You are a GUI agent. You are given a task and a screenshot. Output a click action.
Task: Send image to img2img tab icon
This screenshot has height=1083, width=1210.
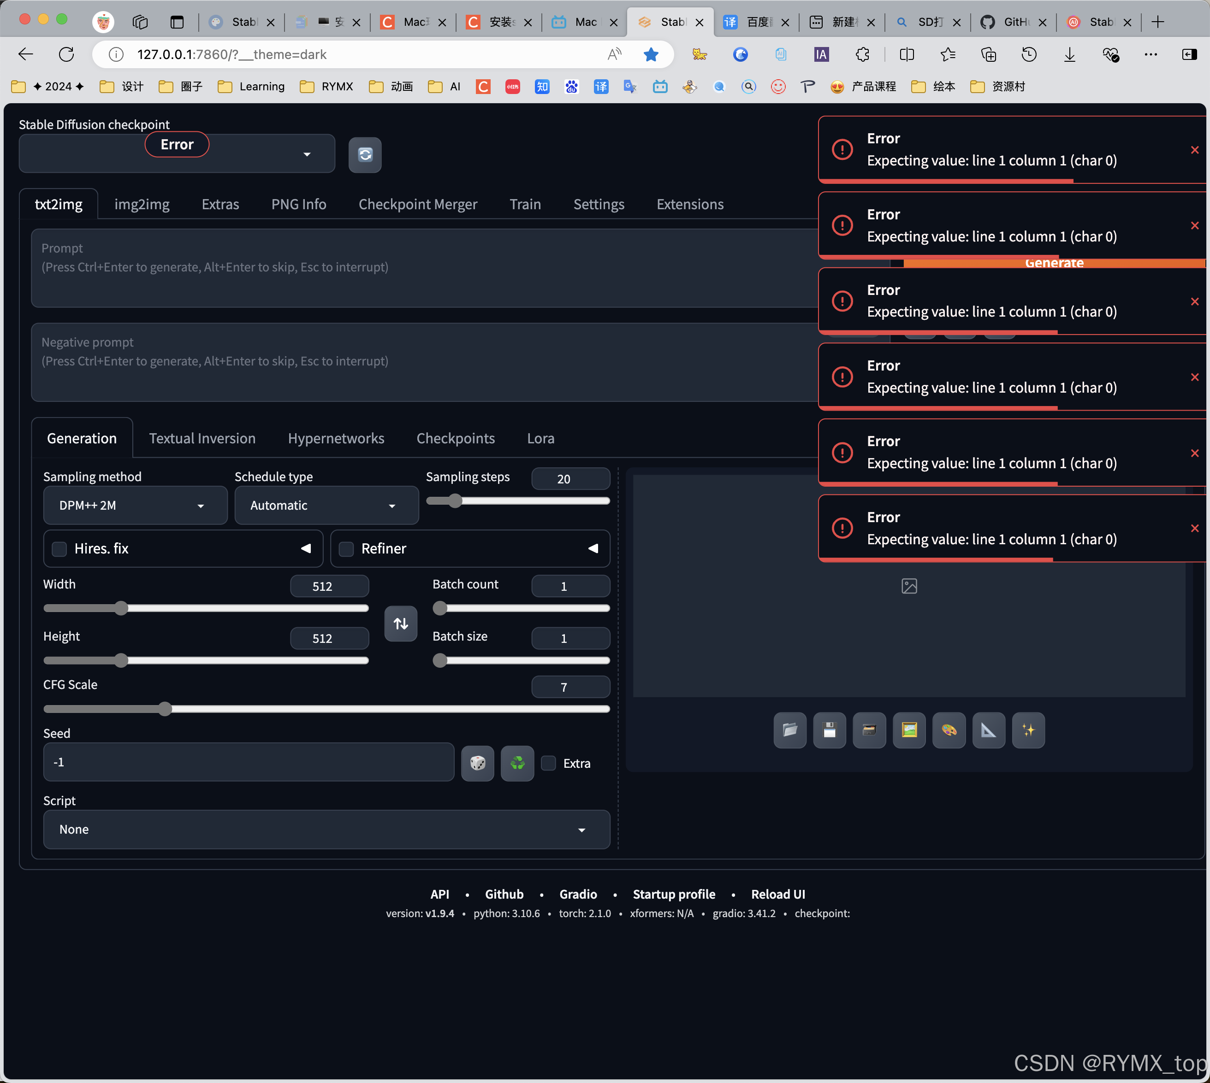tap(909, 730)
